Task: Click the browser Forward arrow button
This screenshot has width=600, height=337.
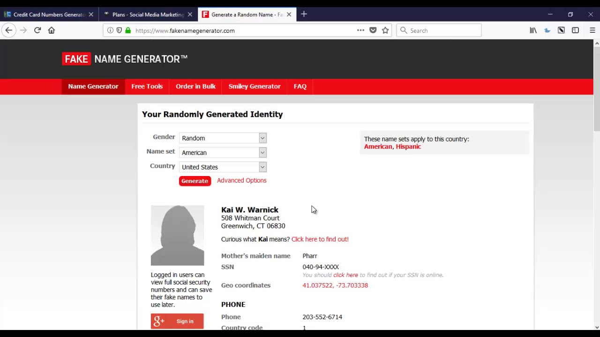Action: [x=23, y=30]
